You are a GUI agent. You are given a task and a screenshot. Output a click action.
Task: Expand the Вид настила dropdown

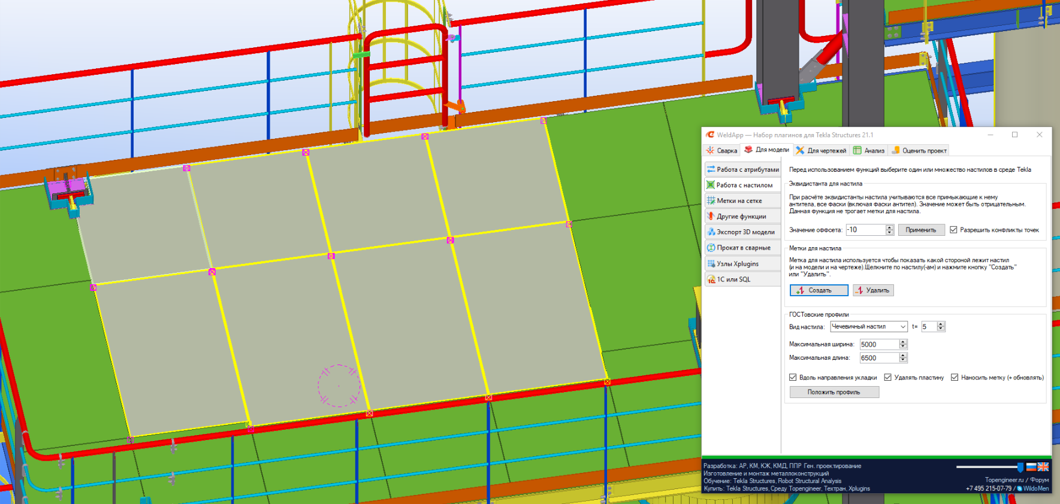coord(902,327)
